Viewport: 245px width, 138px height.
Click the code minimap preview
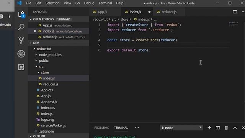234,24
